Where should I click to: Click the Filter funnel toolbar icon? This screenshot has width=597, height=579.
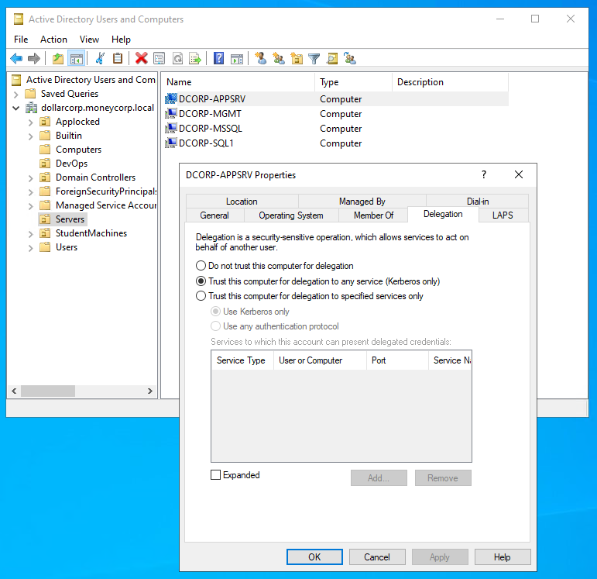click(x=314, y=58)
